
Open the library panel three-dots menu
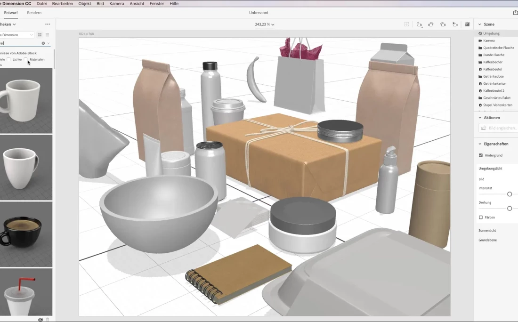[48, 24]
